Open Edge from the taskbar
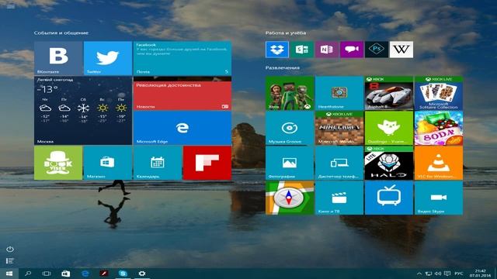497x279 pixels. (x=85, y=274)
